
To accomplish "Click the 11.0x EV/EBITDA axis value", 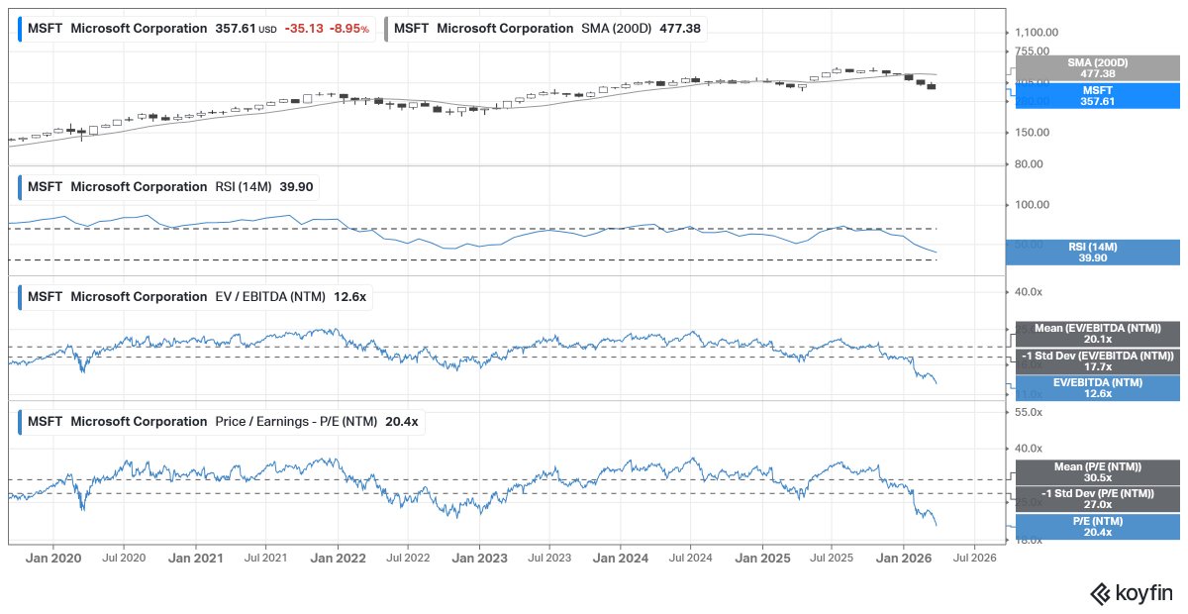I will click(x=1030, y=394).
